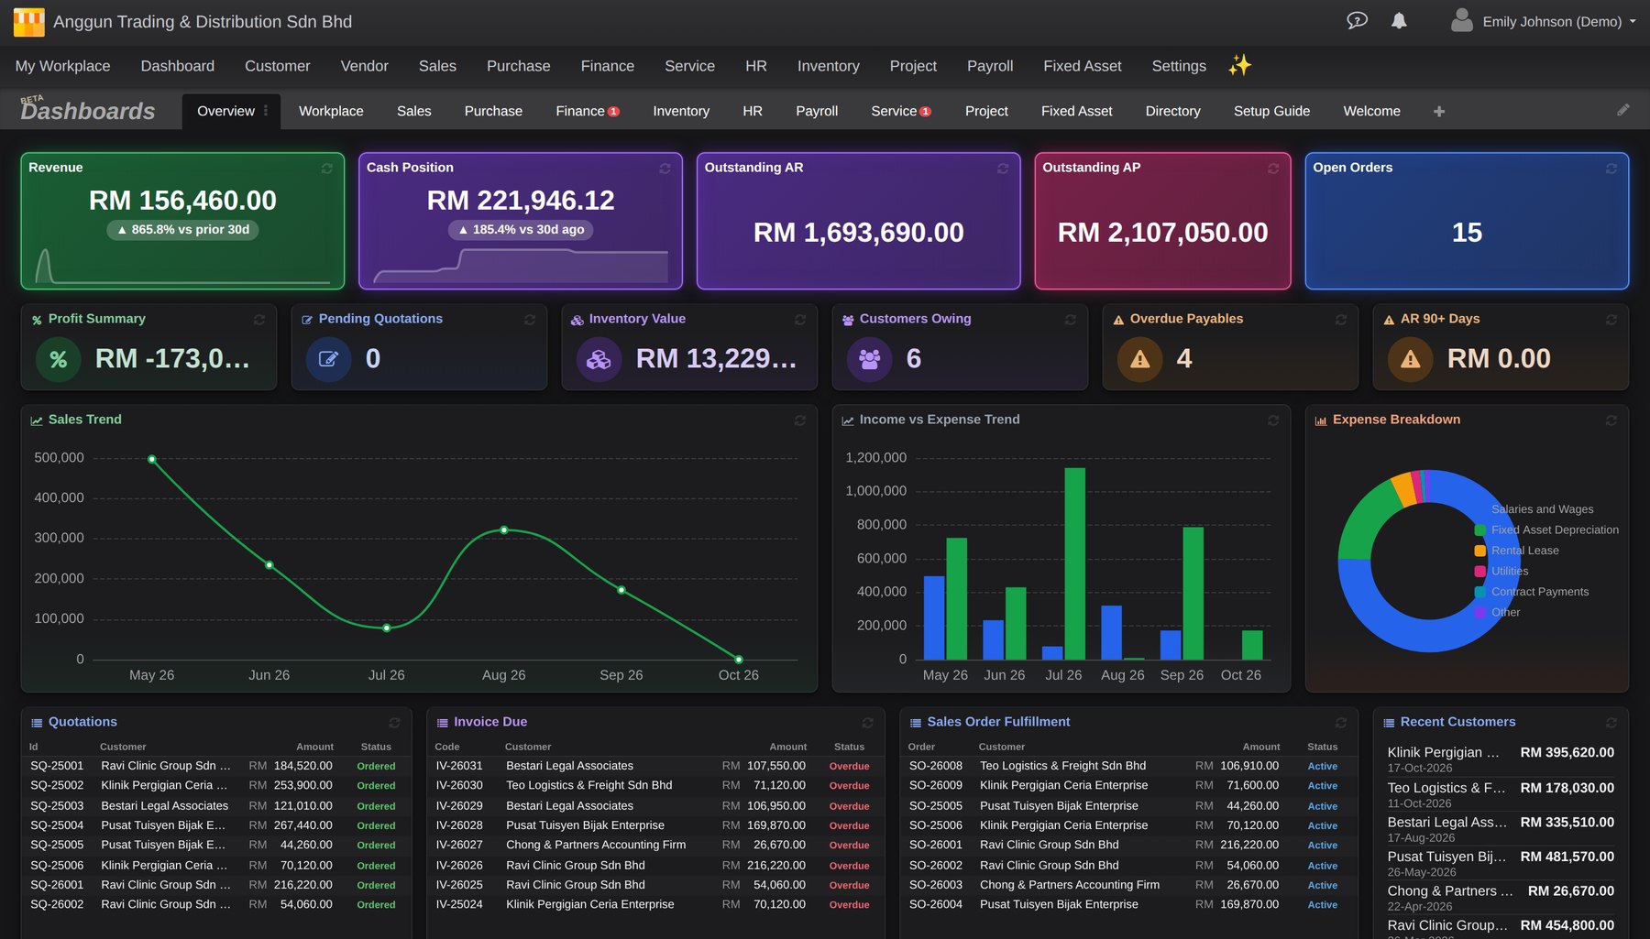Toggle Rental Lease legend item
Screen dimensions: 1650x939
click(1517, 551)
